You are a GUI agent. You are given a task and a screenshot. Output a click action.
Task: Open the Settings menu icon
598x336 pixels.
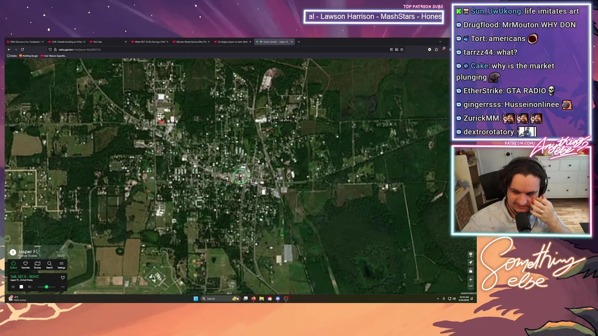click(61, 265)
